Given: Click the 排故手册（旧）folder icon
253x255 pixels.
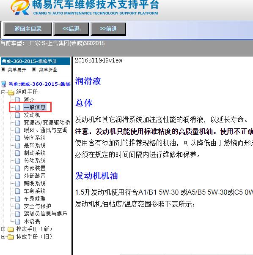Looking at the screenshot, I should coord(11,237).
